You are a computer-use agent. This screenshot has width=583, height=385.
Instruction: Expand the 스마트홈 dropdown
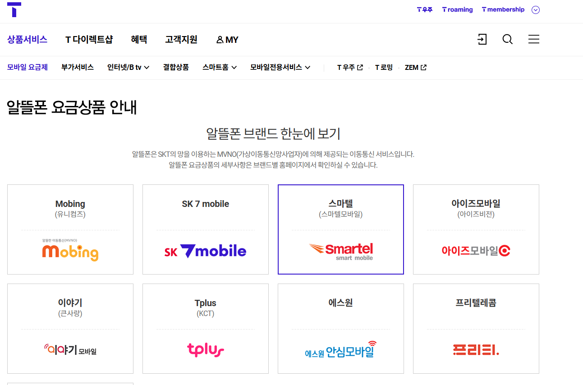coord(220,67)
